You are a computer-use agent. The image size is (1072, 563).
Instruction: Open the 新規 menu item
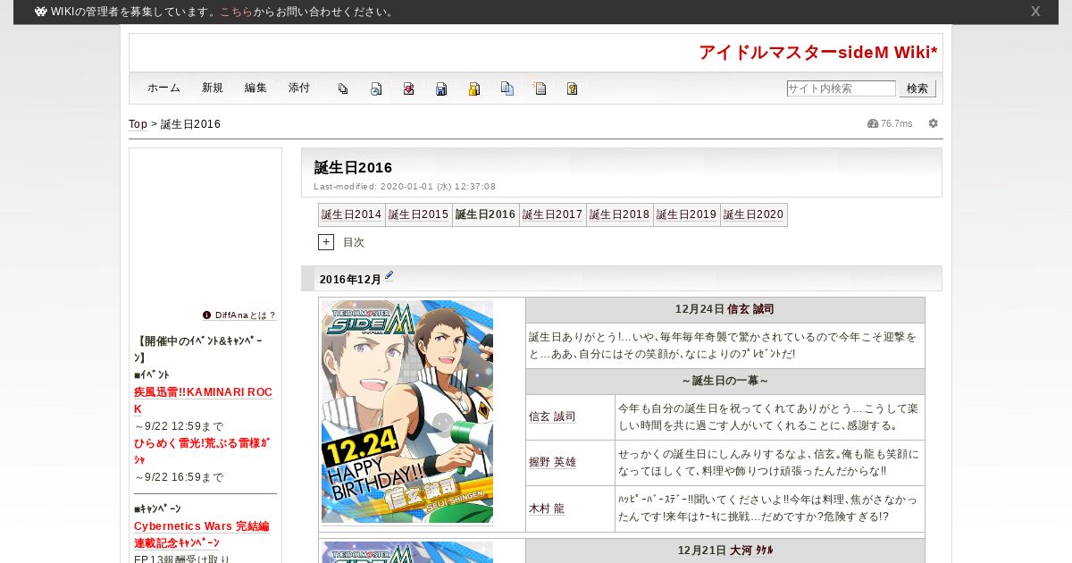(213, 88)
